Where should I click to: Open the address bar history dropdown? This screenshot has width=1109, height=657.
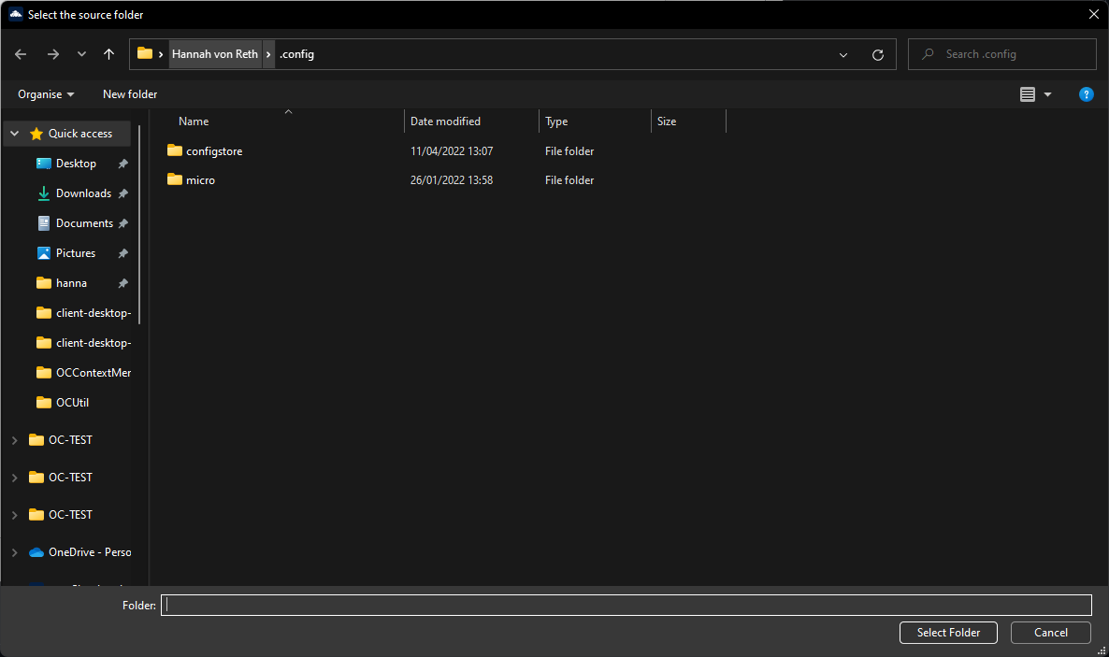(843, 54)
